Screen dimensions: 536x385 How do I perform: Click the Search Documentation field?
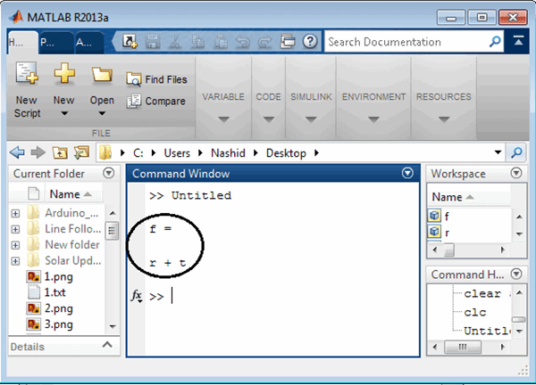[402, 42]
